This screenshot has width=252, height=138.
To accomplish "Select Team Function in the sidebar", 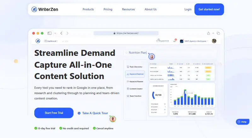I will point(134,96).
